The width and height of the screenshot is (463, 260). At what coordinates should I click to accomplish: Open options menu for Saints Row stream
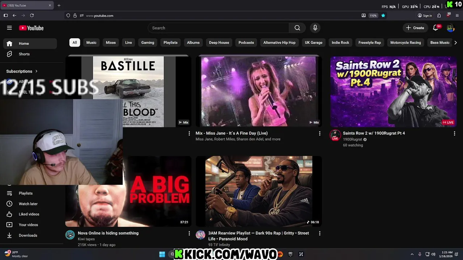(454, 134)
